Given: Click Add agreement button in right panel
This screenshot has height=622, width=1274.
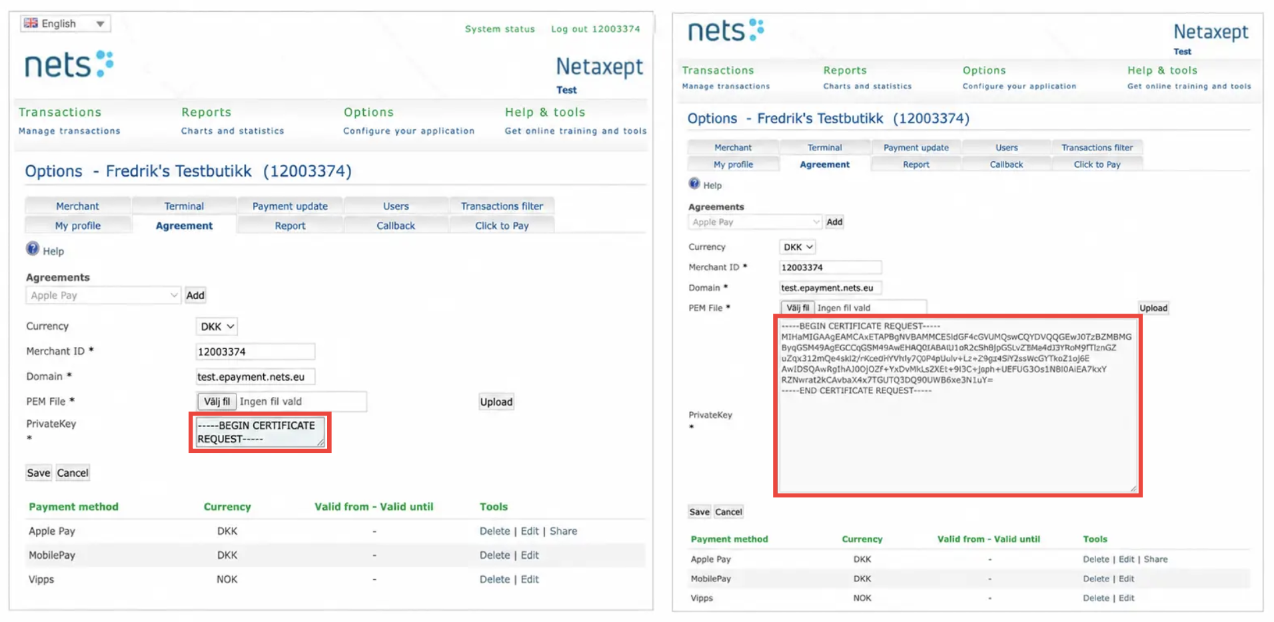Looking at the screenshot, I should coord(834,222).
